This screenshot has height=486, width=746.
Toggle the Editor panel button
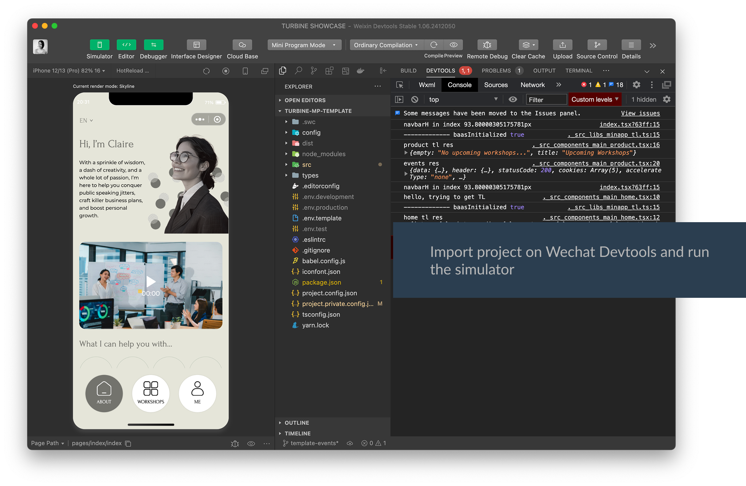tap(126, 45)
